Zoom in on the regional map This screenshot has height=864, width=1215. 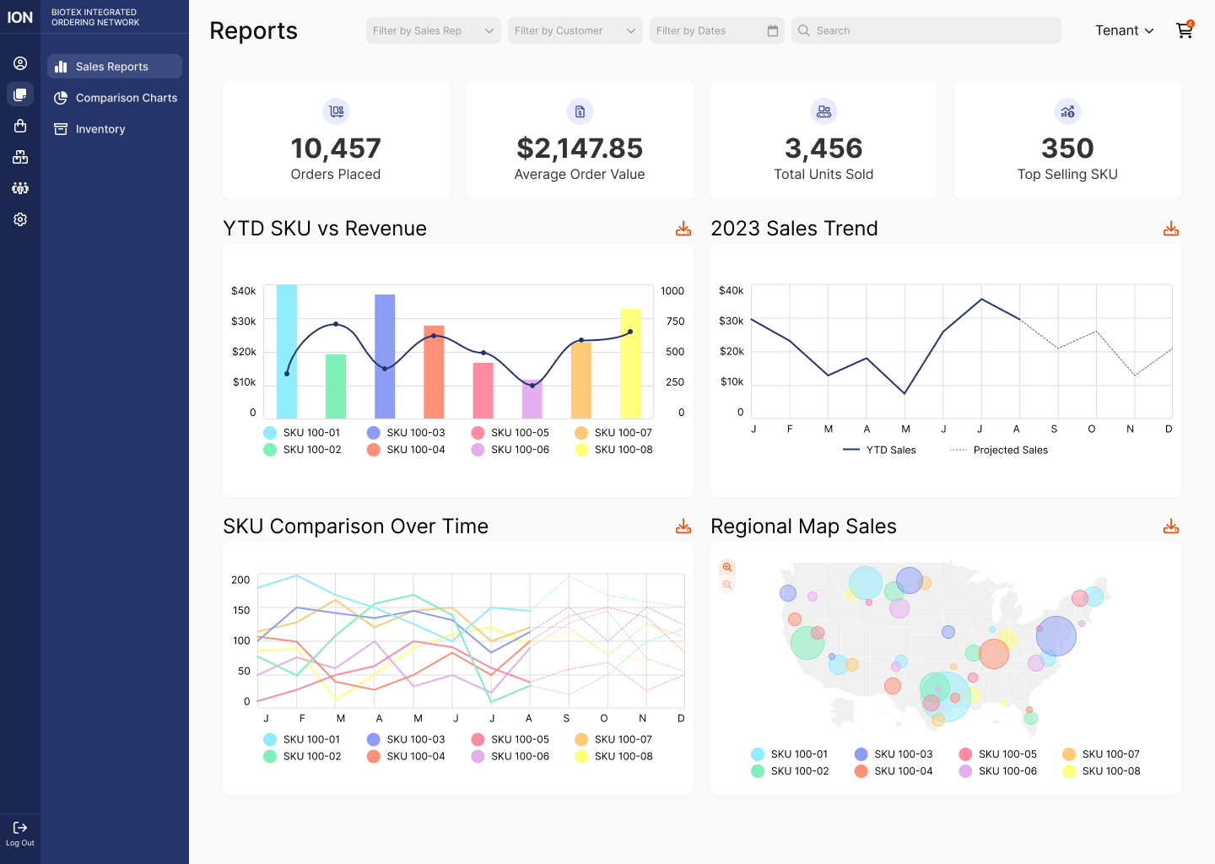(727, 568)
